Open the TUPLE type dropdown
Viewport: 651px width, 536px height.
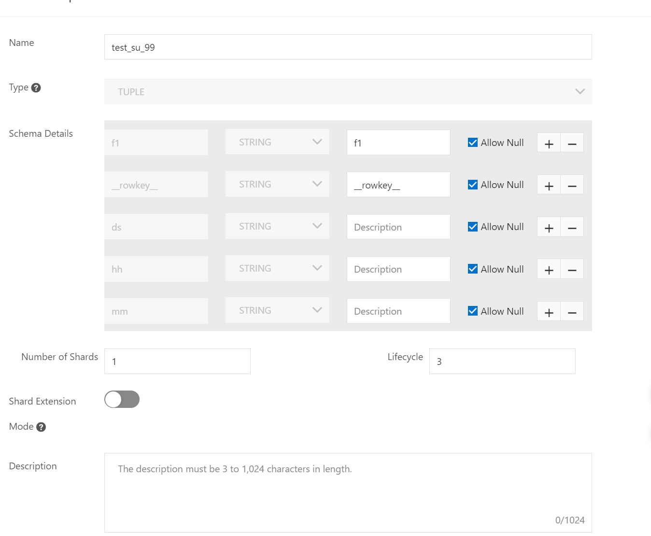(x=348, y=92)
